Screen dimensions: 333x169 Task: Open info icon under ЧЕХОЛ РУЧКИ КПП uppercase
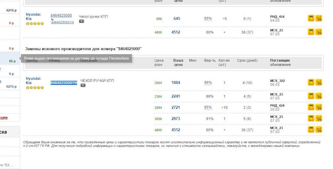[83, 85]
